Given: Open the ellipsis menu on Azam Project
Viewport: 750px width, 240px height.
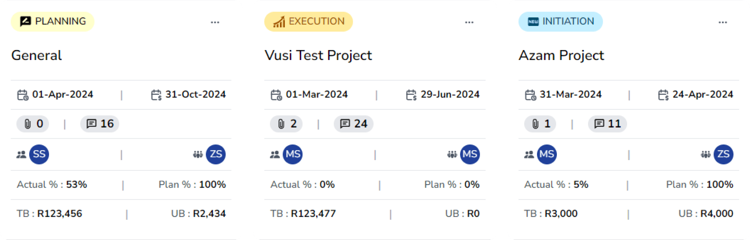Looking at the screenshot, I should point(723,22).
